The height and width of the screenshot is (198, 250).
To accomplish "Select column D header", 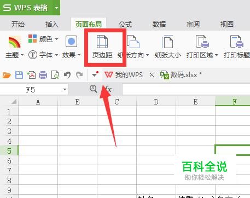I will pyautogui.click(x=156, y=102).
